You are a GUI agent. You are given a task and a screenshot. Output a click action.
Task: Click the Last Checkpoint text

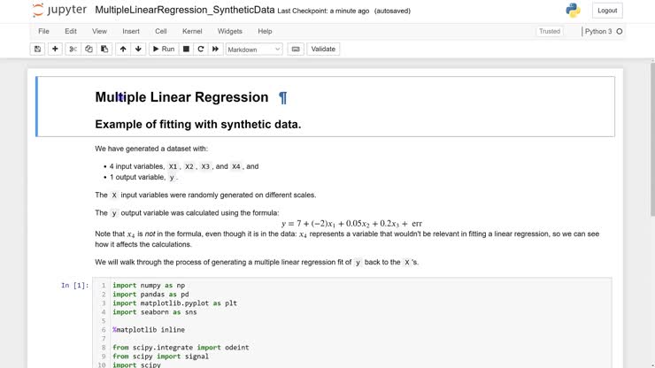[x=323, y=11]
